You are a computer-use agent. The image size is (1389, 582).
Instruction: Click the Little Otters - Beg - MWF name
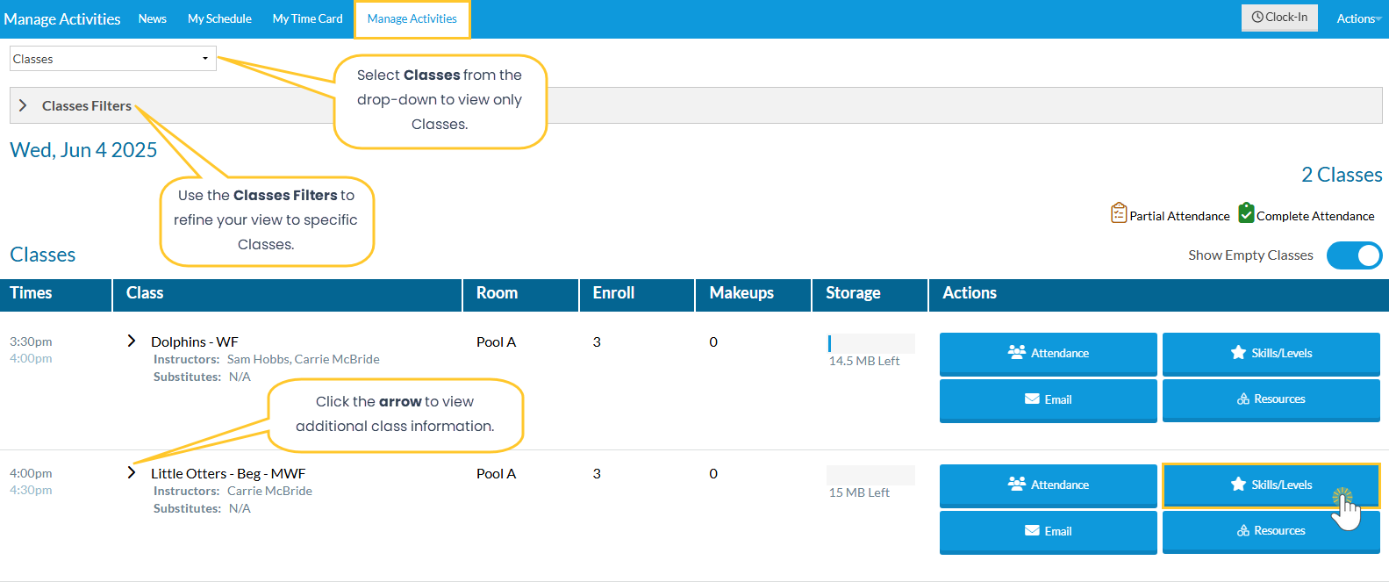pyautogui.click(x=228, y=474)
